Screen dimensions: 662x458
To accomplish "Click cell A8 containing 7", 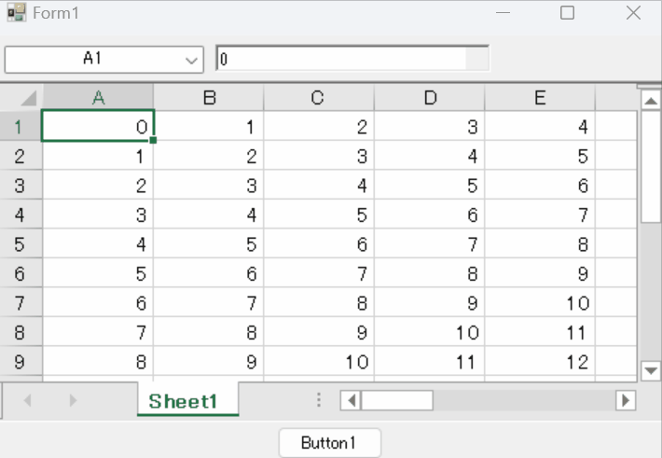I will point(98,332).
